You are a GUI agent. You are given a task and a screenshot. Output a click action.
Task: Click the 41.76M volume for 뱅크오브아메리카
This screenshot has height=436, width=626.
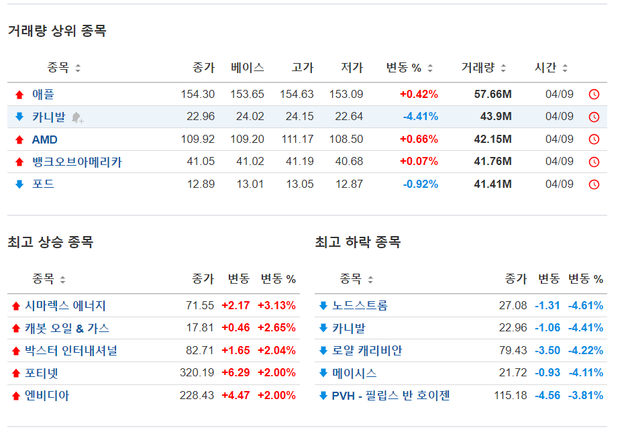point(492,162)
